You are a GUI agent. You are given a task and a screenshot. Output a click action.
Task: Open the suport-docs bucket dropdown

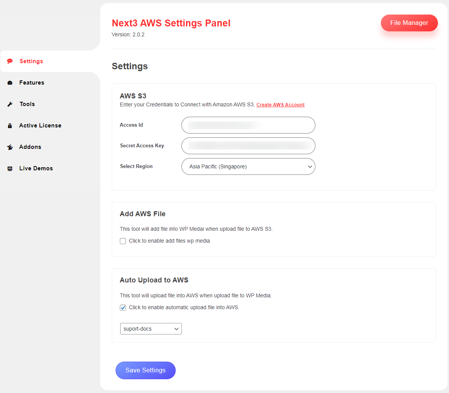click(x=150, y=329)
